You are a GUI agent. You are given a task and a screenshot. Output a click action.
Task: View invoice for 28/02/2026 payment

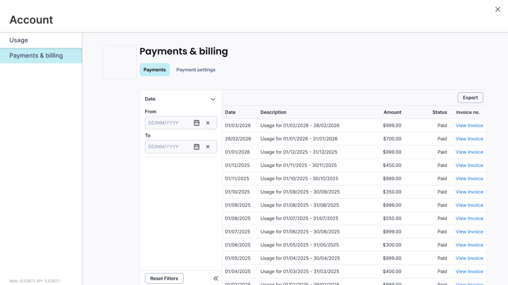469,139
